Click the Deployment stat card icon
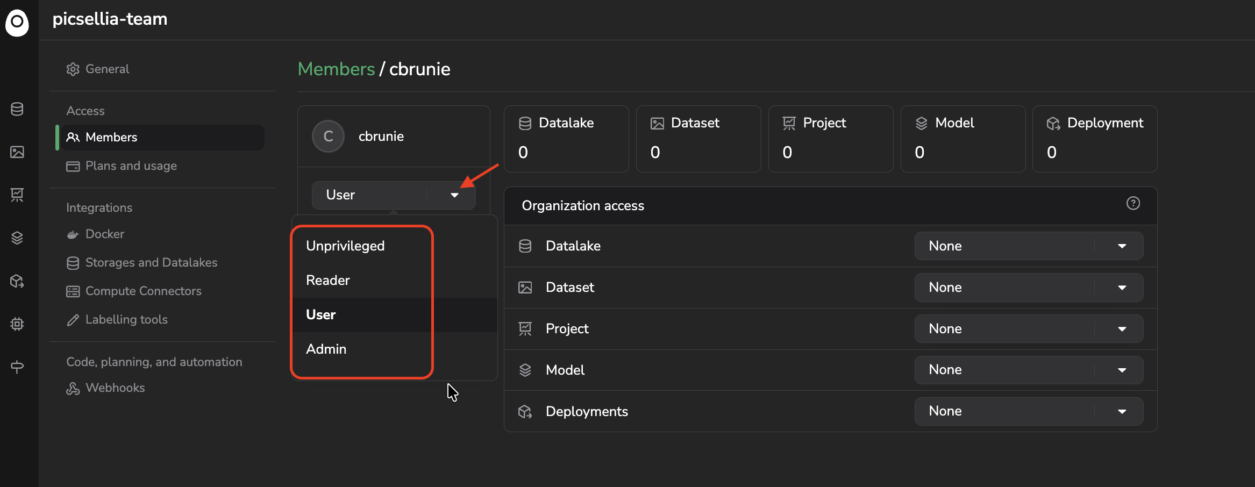The width and height of the screenshot is (1255, 487). pyautogui.click(x=1053, y=124)
